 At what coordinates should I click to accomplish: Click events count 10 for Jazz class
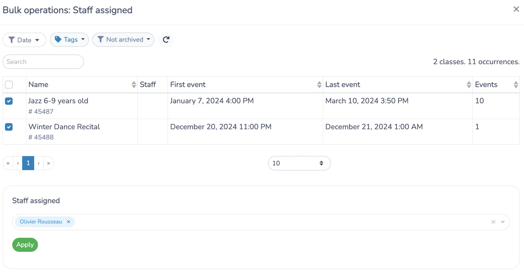tap(479, 101)
